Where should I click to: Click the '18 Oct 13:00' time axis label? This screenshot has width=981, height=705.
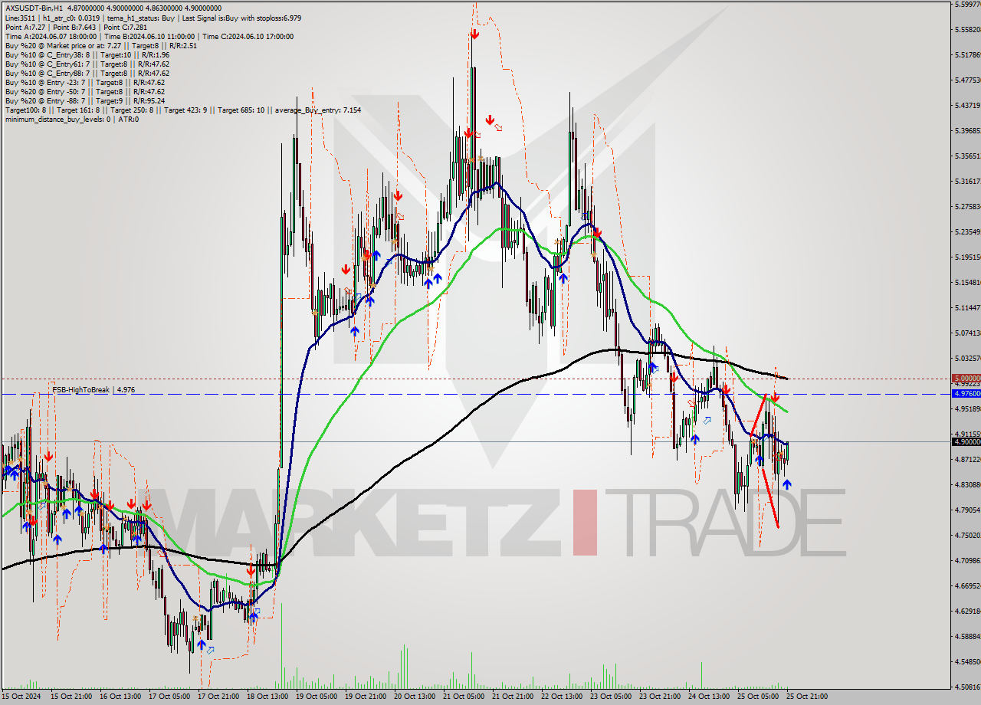point(267,697)
